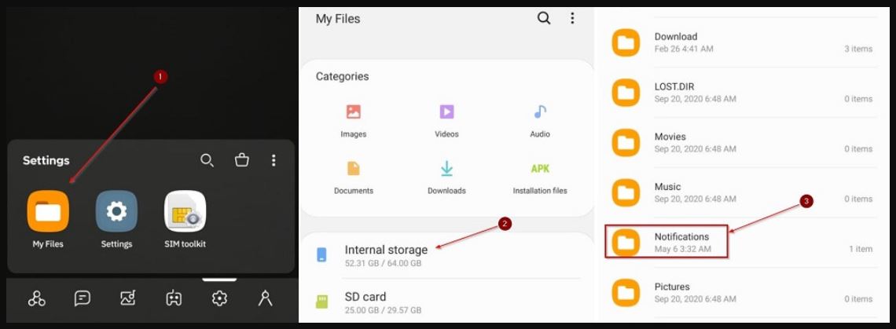Image resolution: width=896 pixels, height=329 pixels.
Task: Open My Files more options menu
Action: [x=572, y=18]
